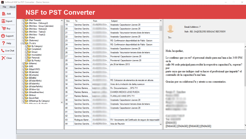
Task: Click folder icon of (To do's
Action: (27, 43)
